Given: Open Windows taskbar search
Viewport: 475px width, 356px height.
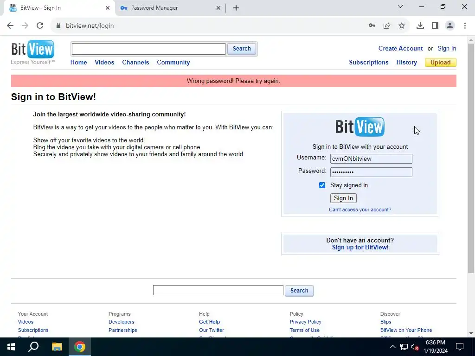Looking at the screenshot, I should pos(33,347).
